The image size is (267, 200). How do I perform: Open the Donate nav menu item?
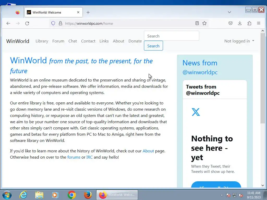coord(135,41)
